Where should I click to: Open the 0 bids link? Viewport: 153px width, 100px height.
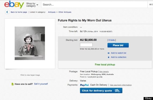point(112,40)
